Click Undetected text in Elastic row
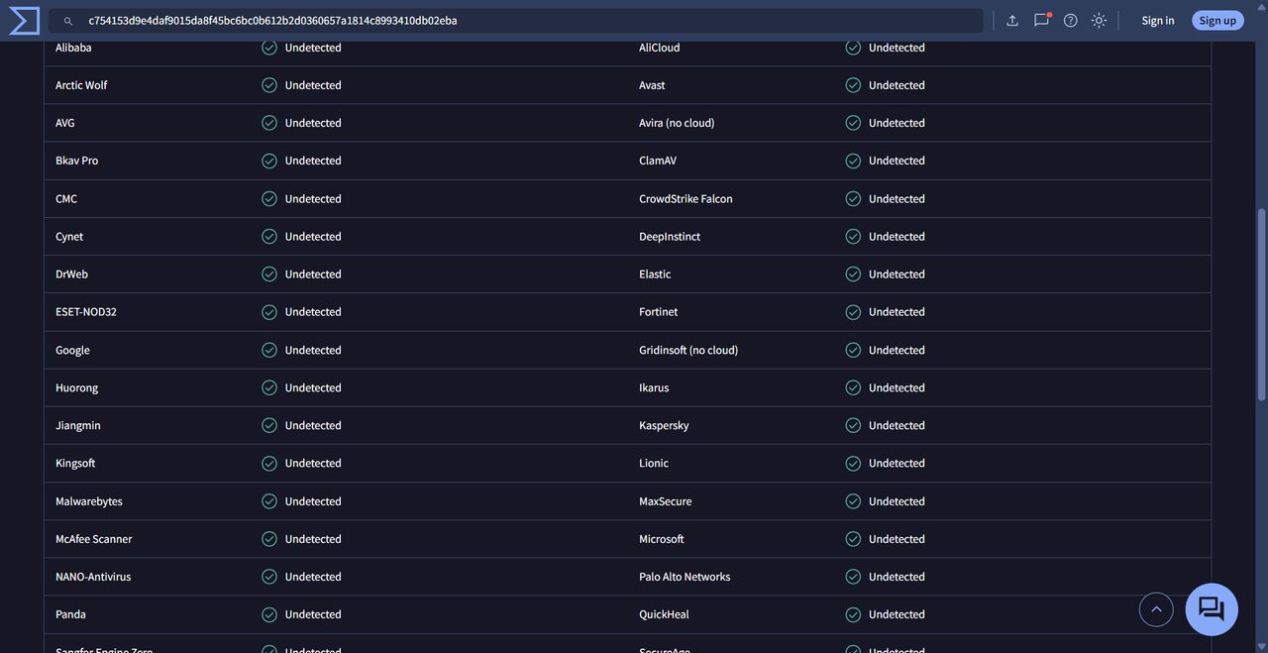 click(x=897, y=274)
